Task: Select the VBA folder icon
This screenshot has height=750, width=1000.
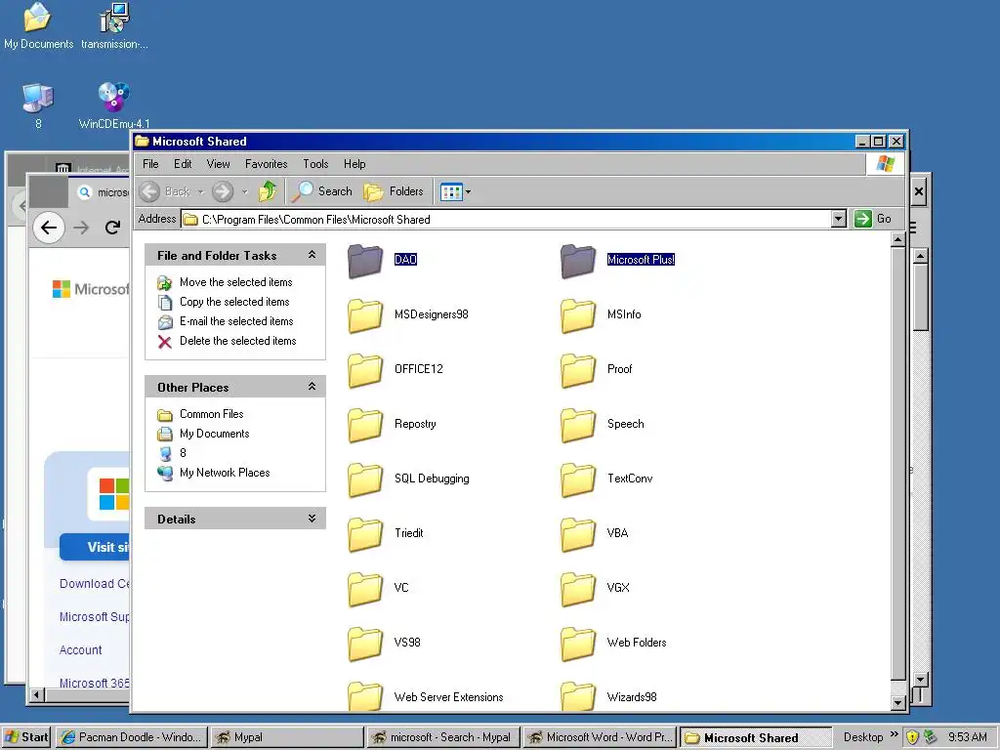Action: click(578, 534)
